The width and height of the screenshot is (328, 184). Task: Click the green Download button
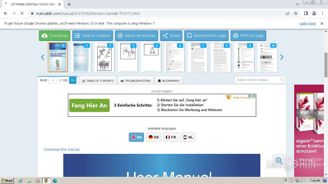click(x=54, y=36)
